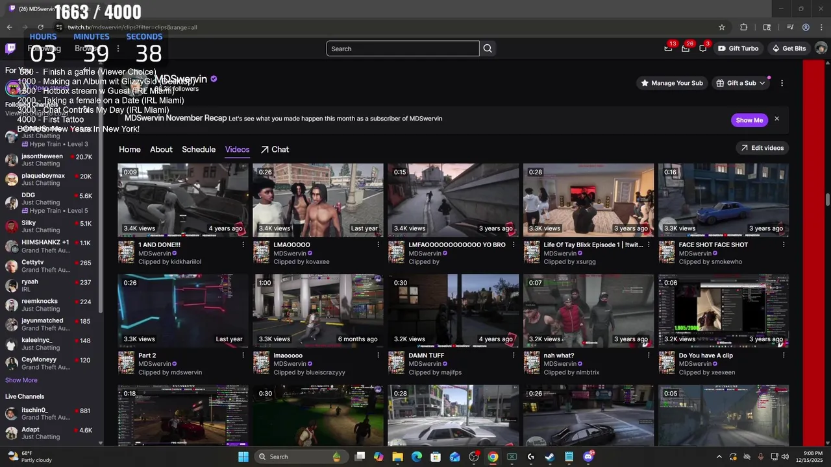831x467 pixels.
Task: Play 'LMFAOOOOOOOOOOOO YO BRO' clip thumbnail
Action: point(453,200)
